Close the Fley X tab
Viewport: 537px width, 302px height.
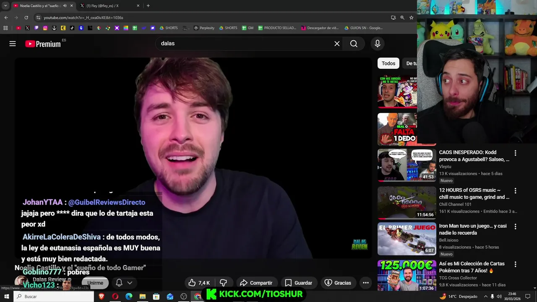click(138, 6)
